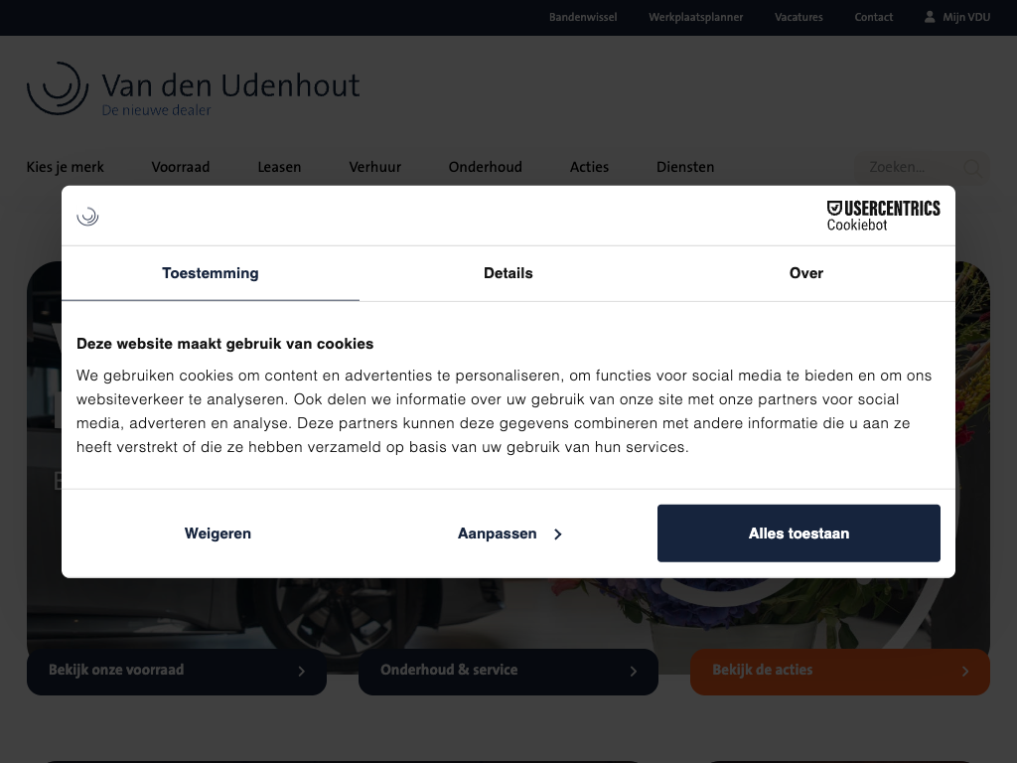Click the search magnifier icon
The height and width of the screenshot is (763, 1017).
(972, 168)
